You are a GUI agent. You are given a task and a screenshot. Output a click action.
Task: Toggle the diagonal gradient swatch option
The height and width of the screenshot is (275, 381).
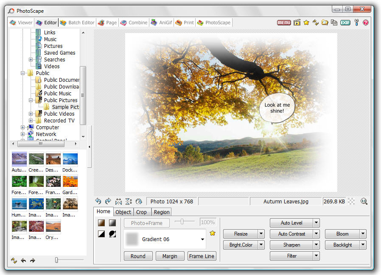(101, 234)
